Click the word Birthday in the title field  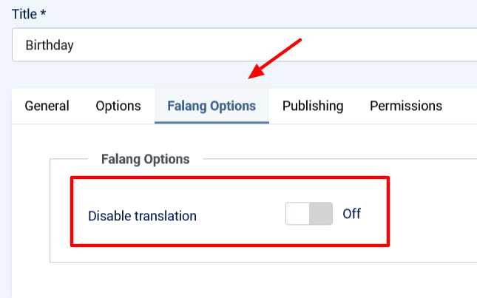click(50, 45)
